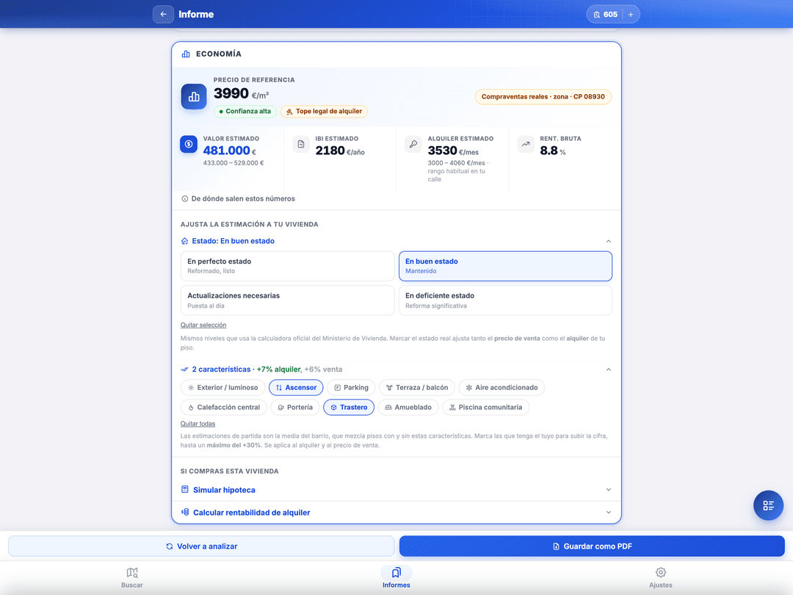Viewport: 793px width, 595px height.
Task: Click the IBI estimado document icon
Action: tap(301, 144)
